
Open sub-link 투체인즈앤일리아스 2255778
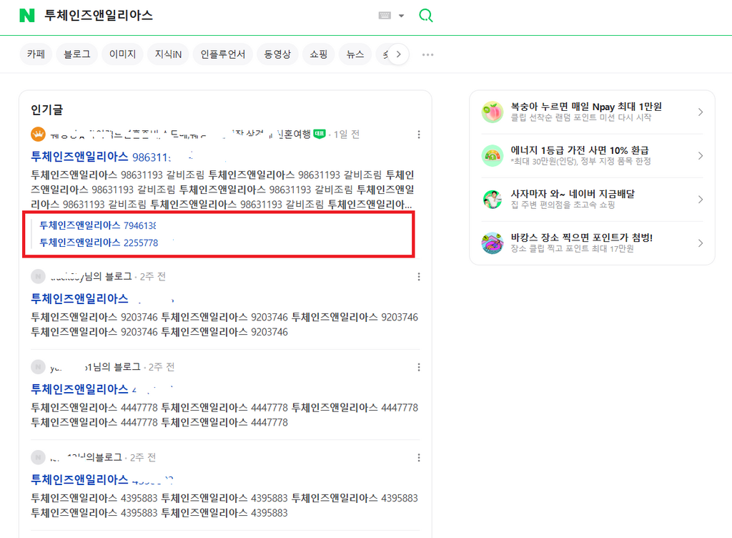point(99,243)
